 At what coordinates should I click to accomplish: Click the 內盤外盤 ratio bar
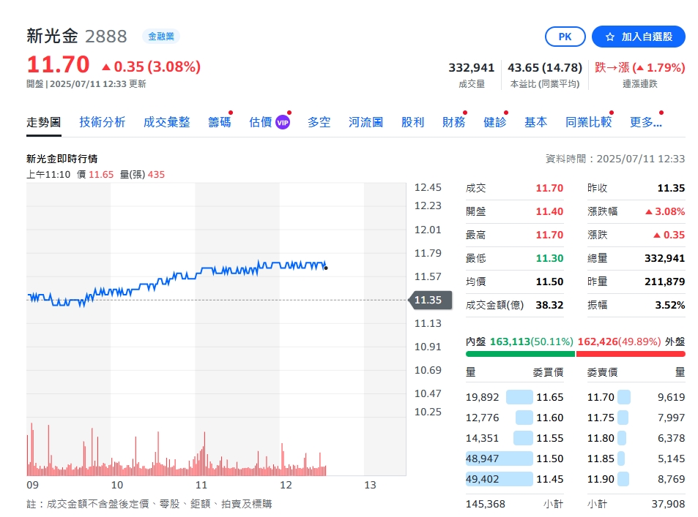coord(573,354)
